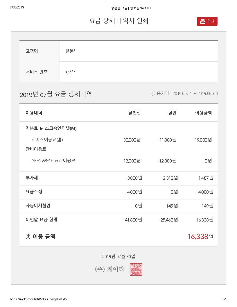Click the red 인쇄 print button
Image resolution: width=237 pixels, height=307 pixels.
[207, 22]
